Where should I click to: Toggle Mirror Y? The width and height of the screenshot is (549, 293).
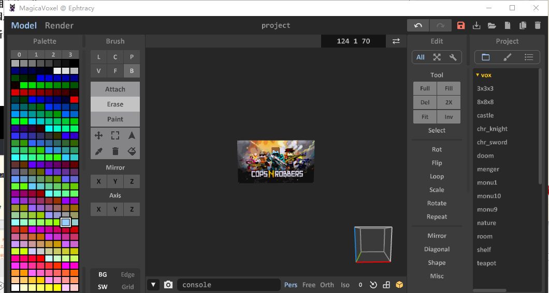tap(115, 181)
